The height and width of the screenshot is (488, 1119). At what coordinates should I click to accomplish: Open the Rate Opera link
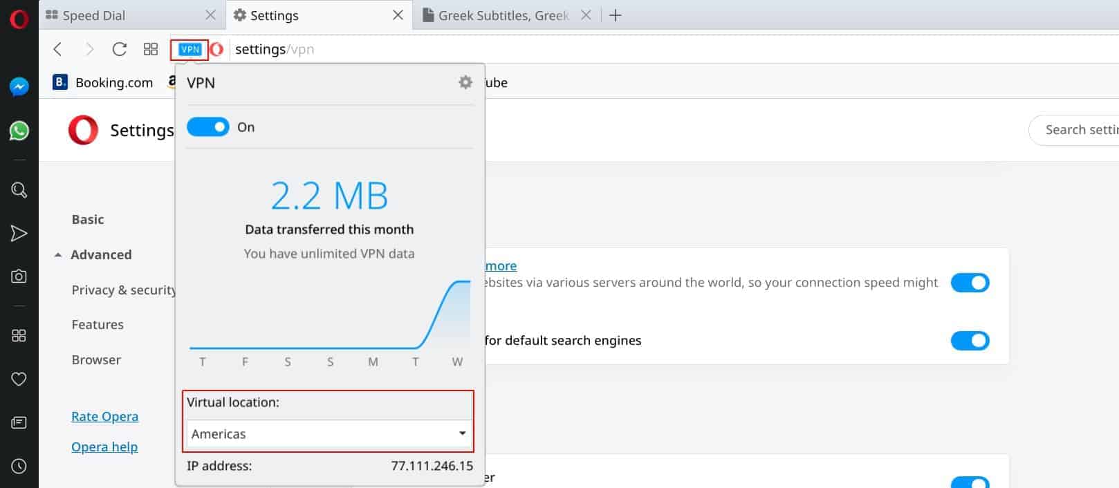coord(104,416)
